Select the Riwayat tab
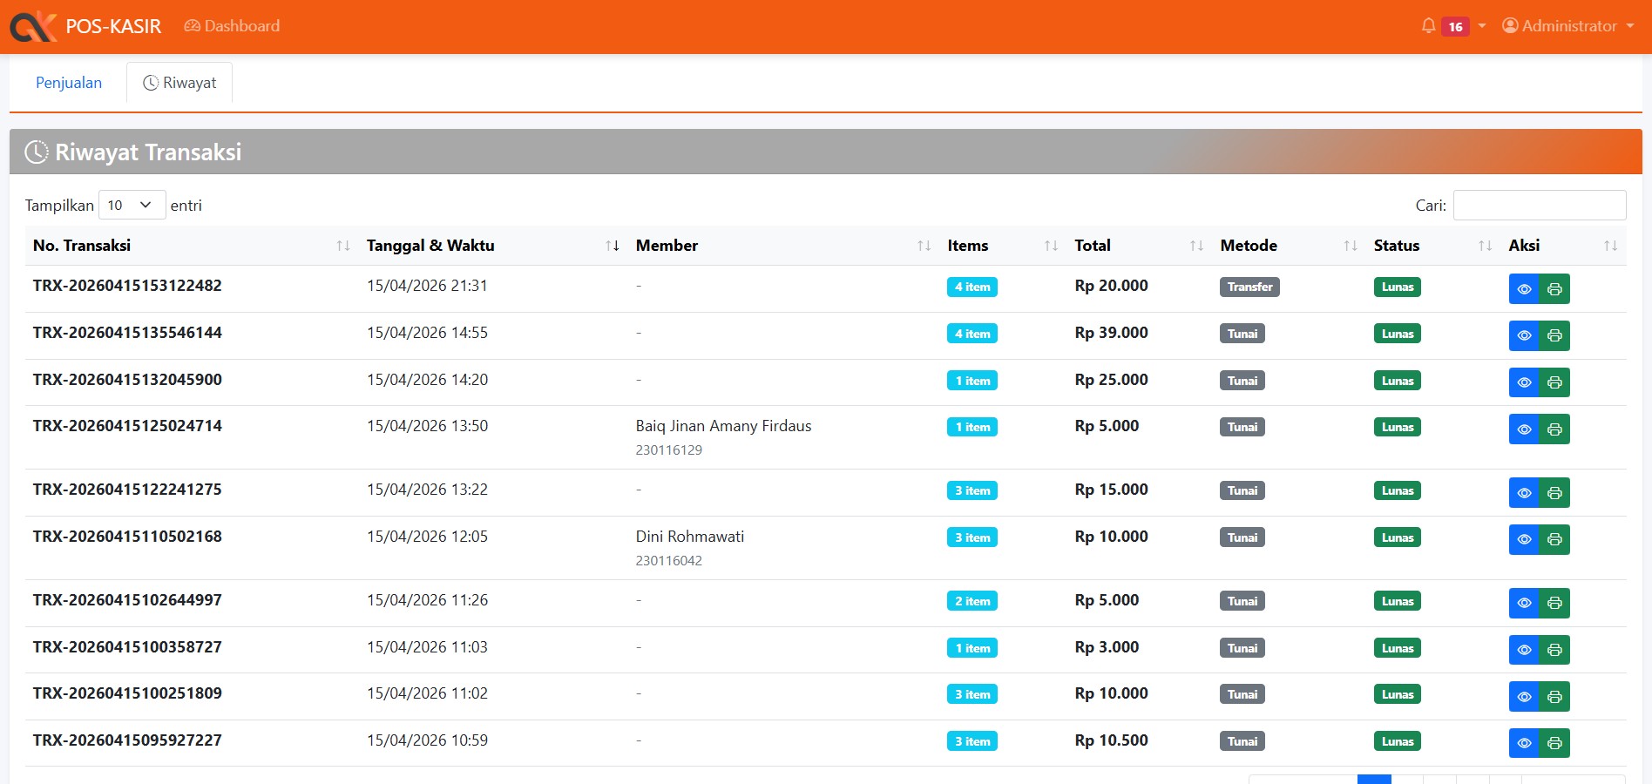Image resolution: width=1652 pixels, height=784 pixels. (x=179, y=83)
